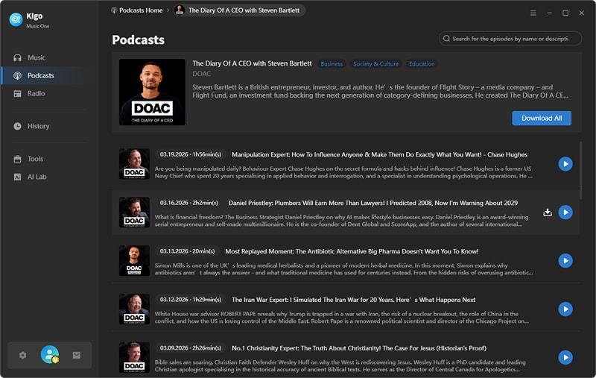Play the Daniel Priestley episode
Screen dimensions: 596x378
pos(565,212)
